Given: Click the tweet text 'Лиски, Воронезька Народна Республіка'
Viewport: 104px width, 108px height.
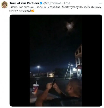Looking at the screenshot, I should (35, 7).
